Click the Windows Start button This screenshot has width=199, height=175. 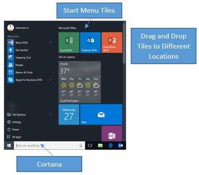point(9,145)
